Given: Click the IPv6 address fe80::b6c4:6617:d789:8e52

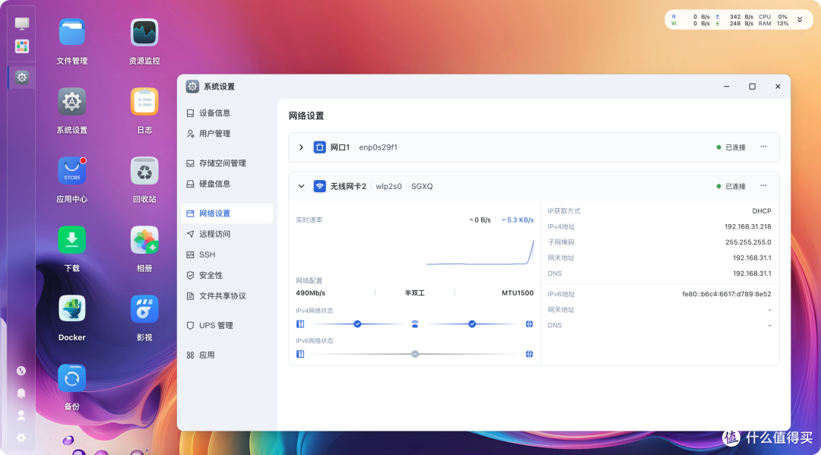Looking at the screenshot, I should coord(727,295).
